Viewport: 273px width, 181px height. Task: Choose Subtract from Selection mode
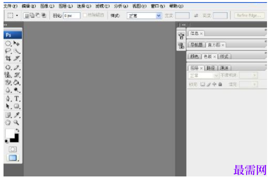click(x=38, y=15)
